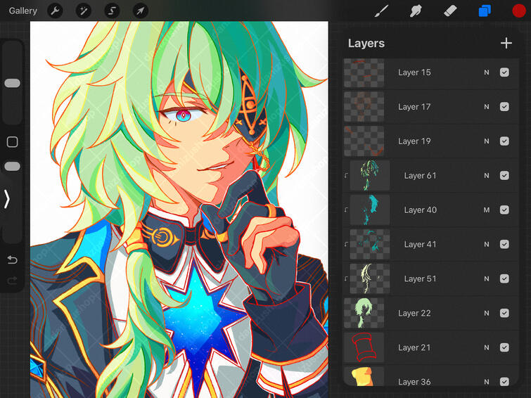This screenshot has height=398, width=531.
Task: Toggle visibility of Layer 40
Action: click(x=504, y=210)
